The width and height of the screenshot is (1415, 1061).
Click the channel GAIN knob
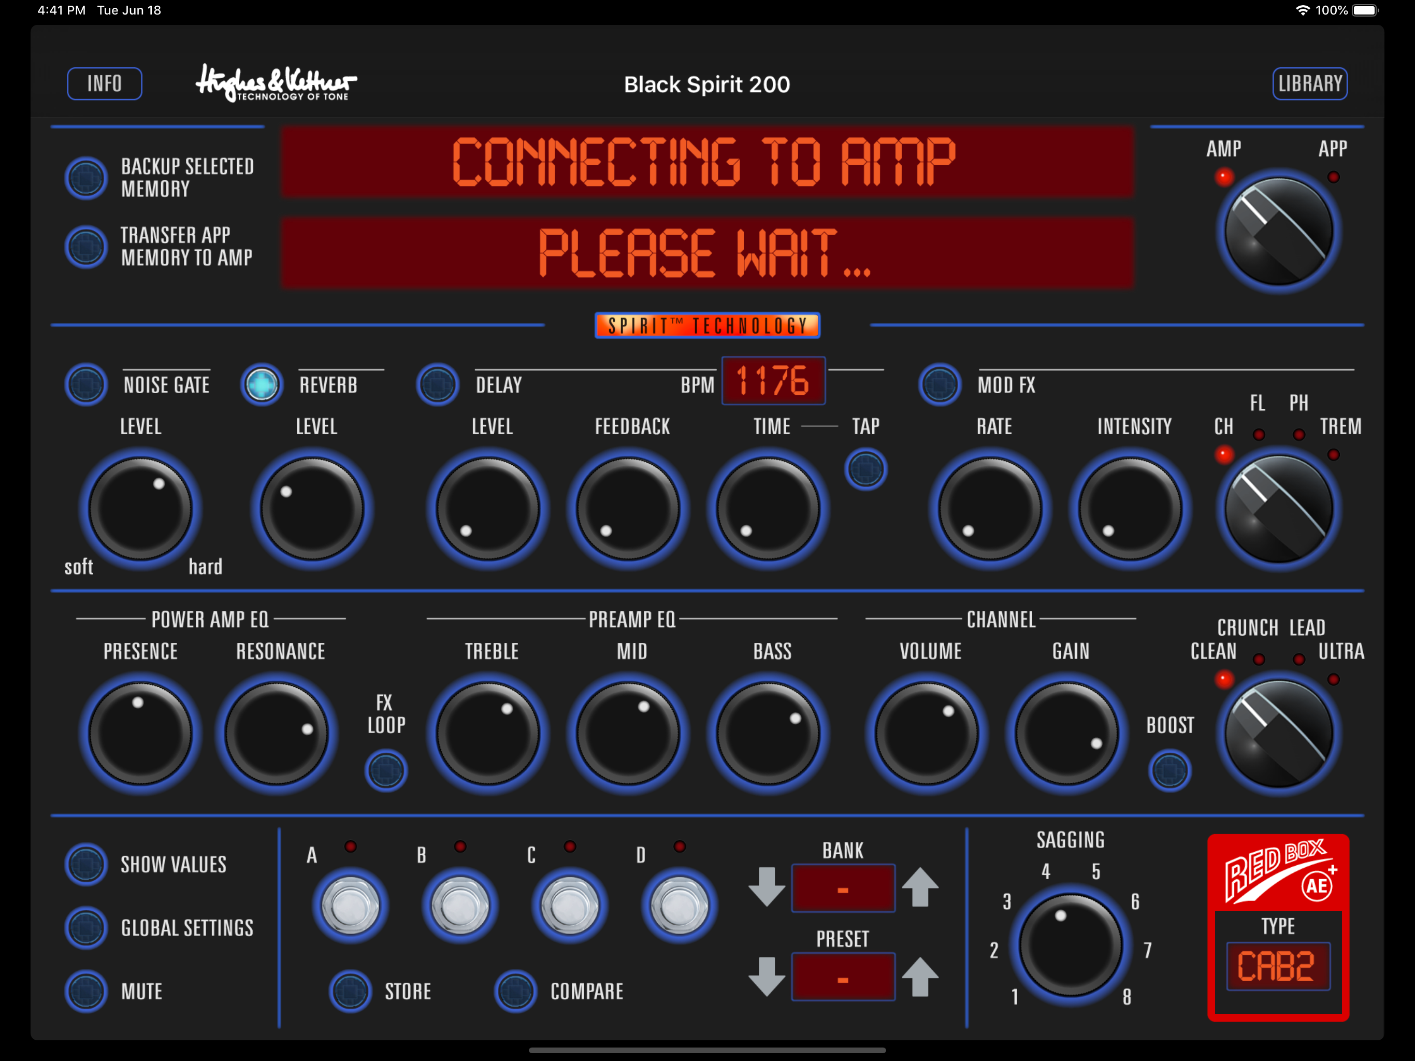pyautogui.click(x=1066, y=734)
